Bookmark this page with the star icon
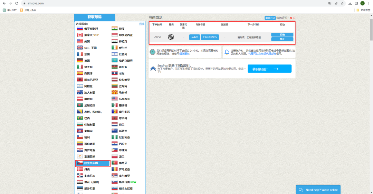373x194 pixels. tap(342, 3)
